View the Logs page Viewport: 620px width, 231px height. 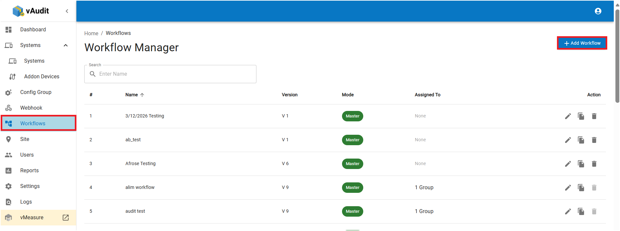[x=38, y=202]
